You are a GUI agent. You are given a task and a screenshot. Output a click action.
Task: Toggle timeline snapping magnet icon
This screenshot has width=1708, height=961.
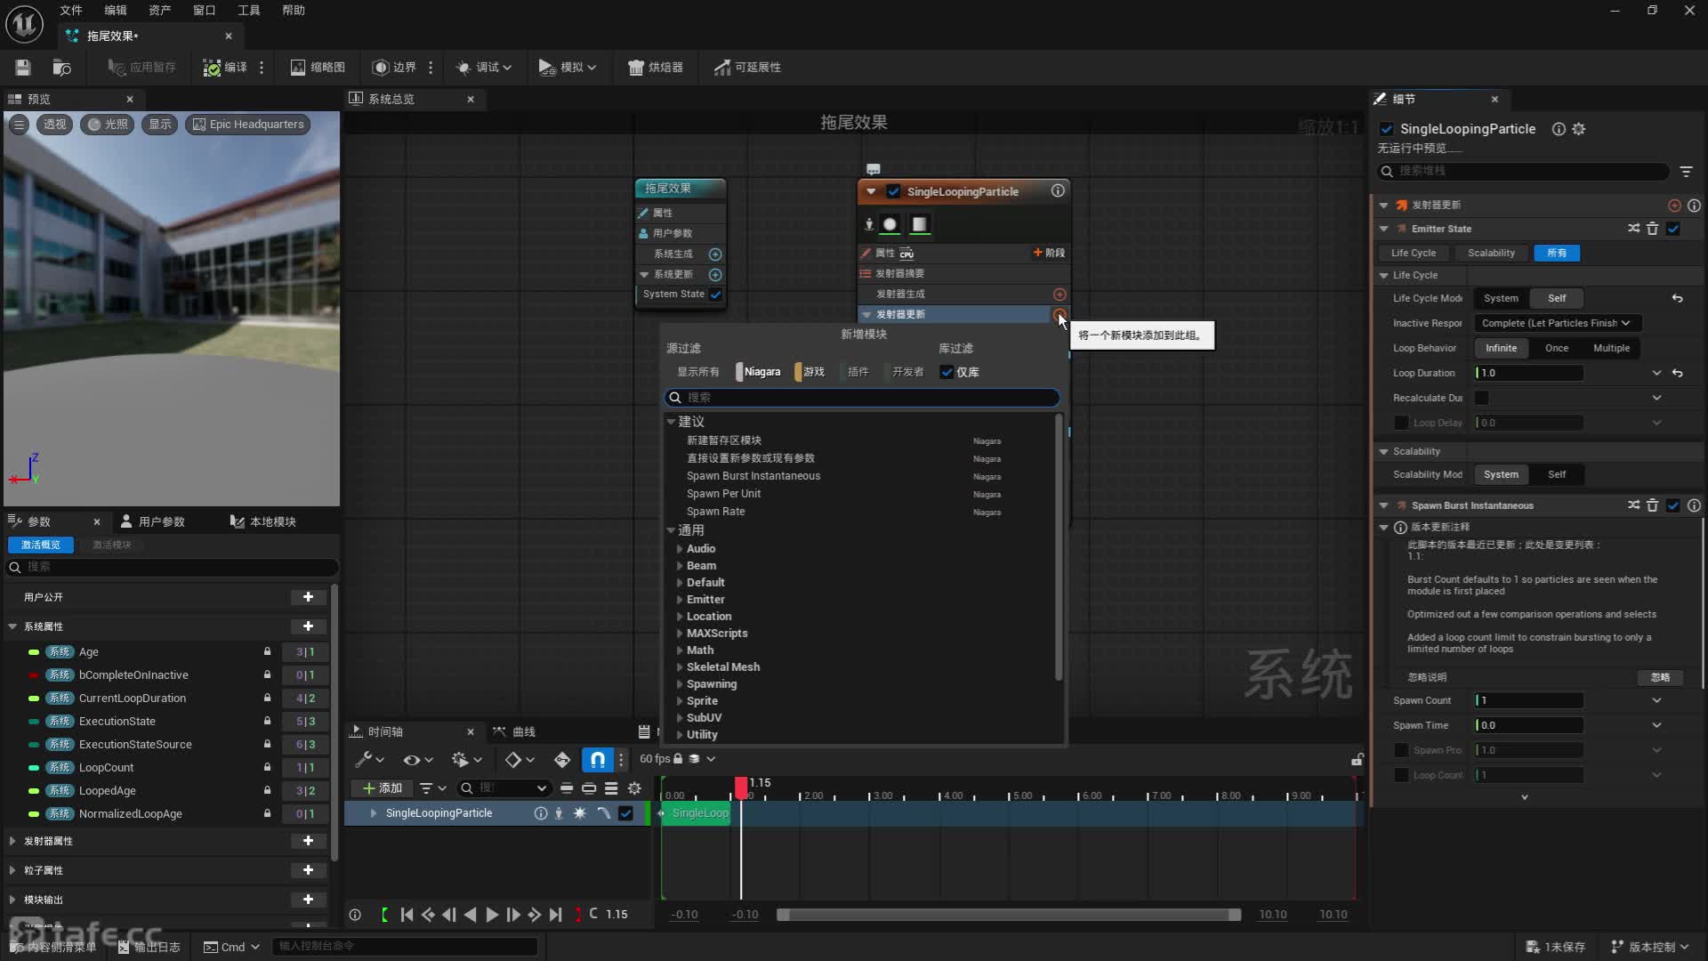[598, 760]
